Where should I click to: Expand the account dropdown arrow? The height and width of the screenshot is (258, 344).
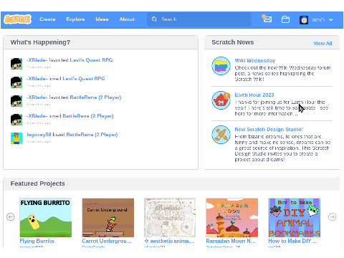click(331, 20)
